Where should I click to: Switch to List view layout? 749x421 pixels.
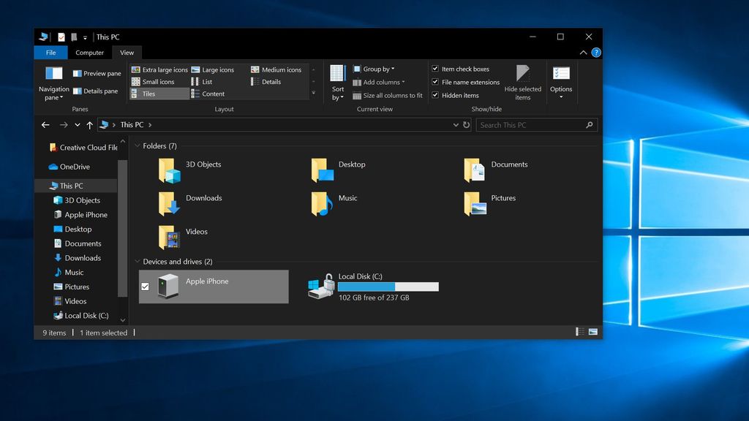click(x=206, y=82)
